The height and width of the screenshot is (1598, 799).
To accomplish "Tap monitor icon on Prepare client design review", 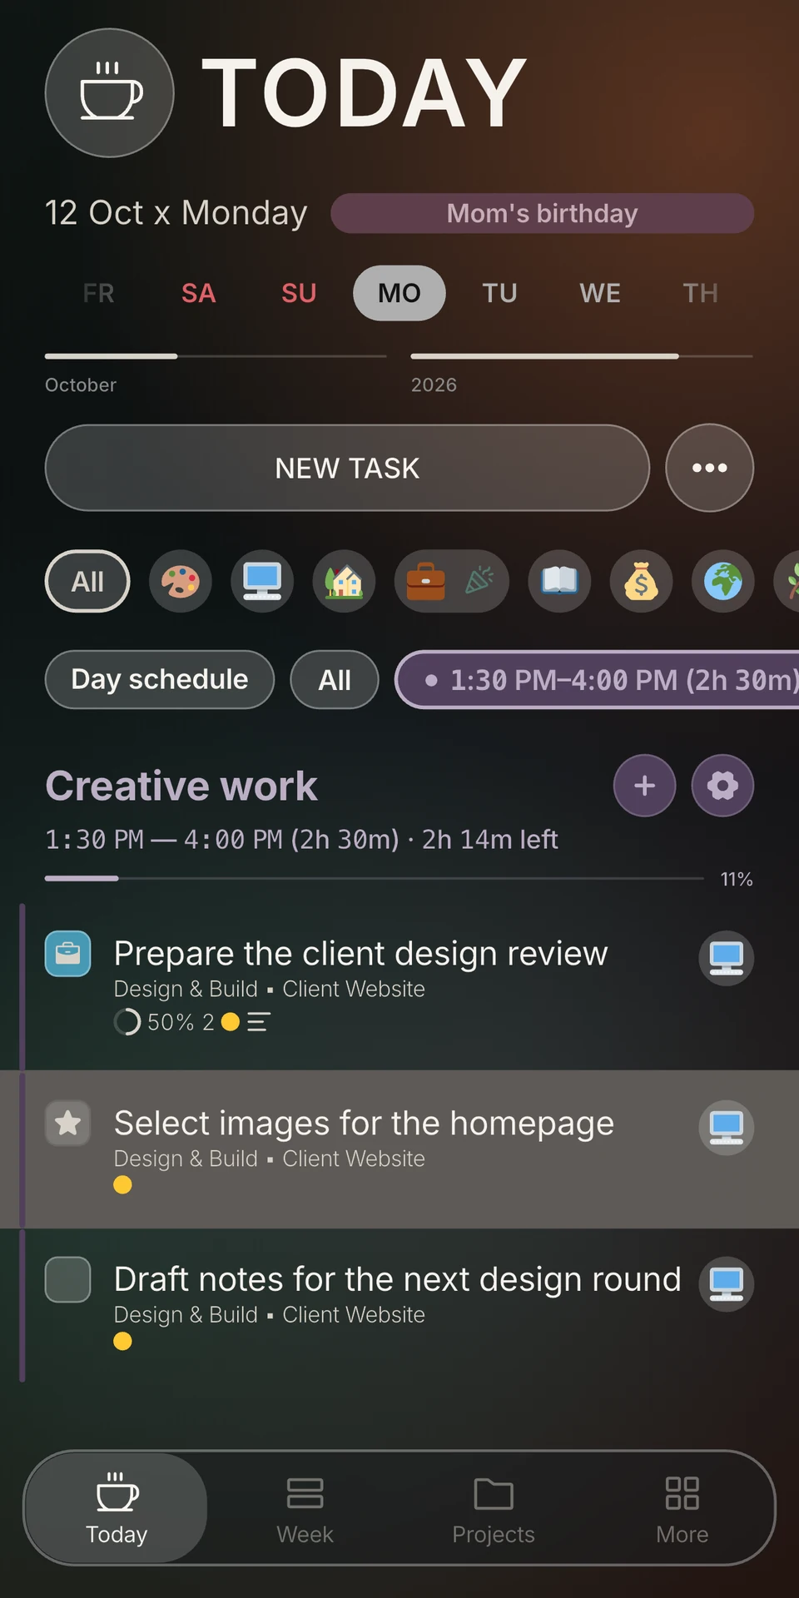I will 726,958.
